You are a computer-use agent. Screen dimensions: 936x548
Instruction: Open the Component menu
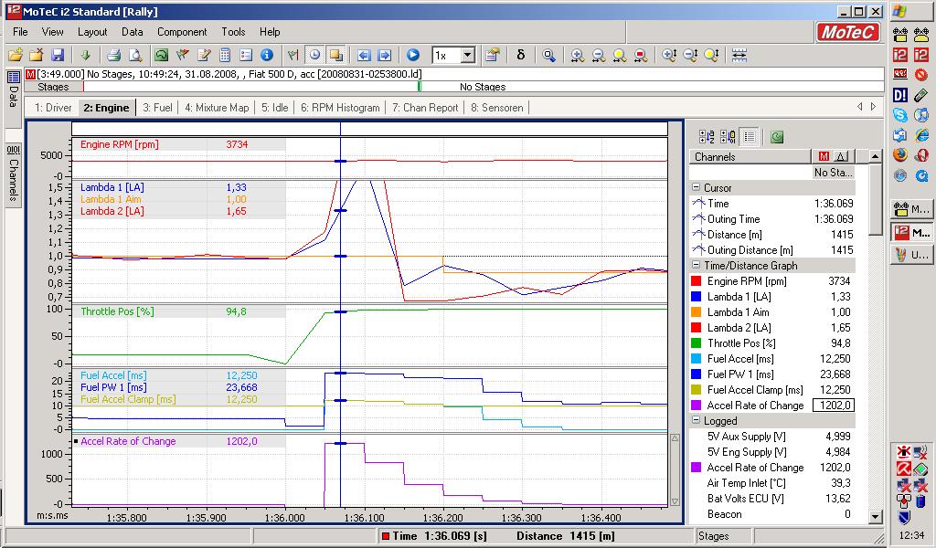182,32
